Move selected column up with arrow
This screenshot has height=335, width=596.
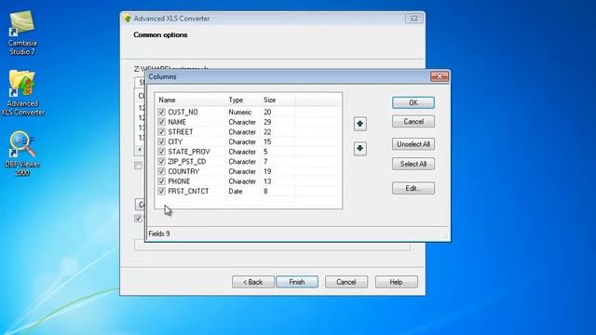(360, 124)
